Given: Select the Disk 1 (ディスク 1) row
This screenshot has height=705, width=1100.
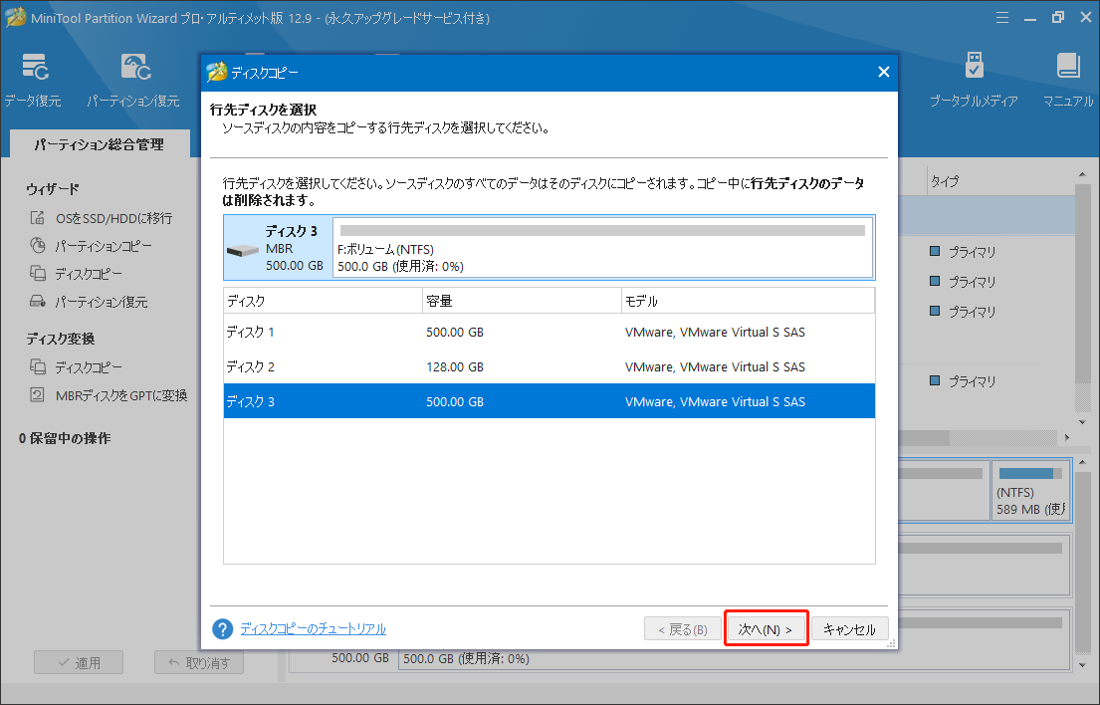Looking at the screenshot, I should [550, 332].
